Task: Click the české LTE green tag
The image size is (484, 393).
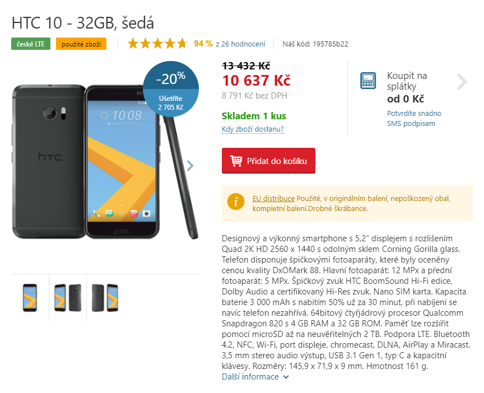Action: pyautogui.click(x=31, y=44)
